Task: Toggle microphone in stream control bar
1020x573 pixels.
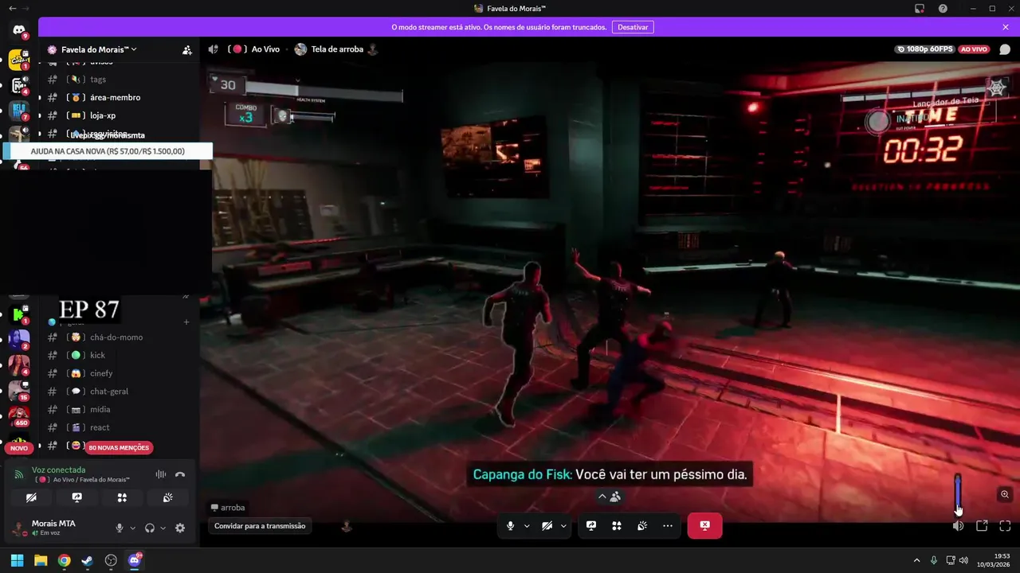Action: tap(510, 526)
